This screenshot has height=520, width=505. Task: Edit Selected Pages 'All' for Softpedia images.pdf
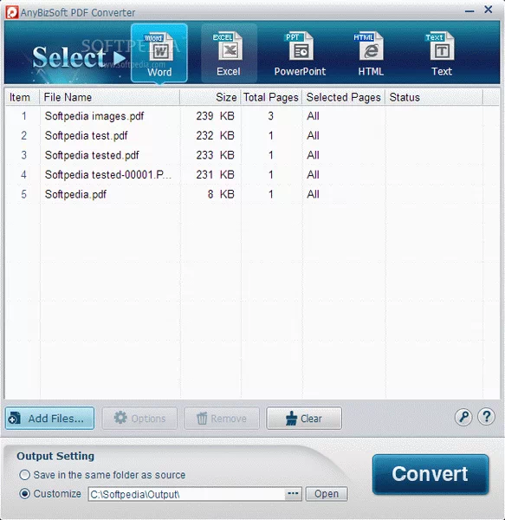coord(314,116)
